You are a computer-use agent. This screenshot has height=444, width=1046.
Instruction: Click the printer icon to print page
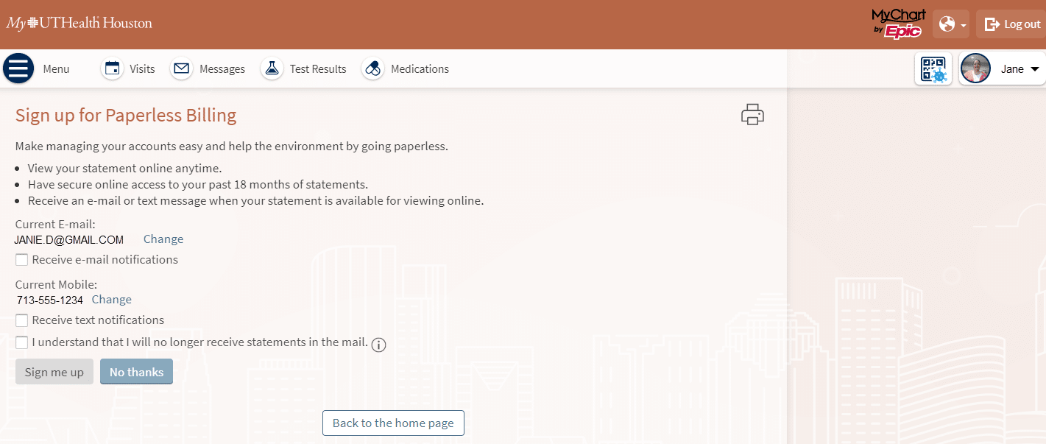(752, 115)
